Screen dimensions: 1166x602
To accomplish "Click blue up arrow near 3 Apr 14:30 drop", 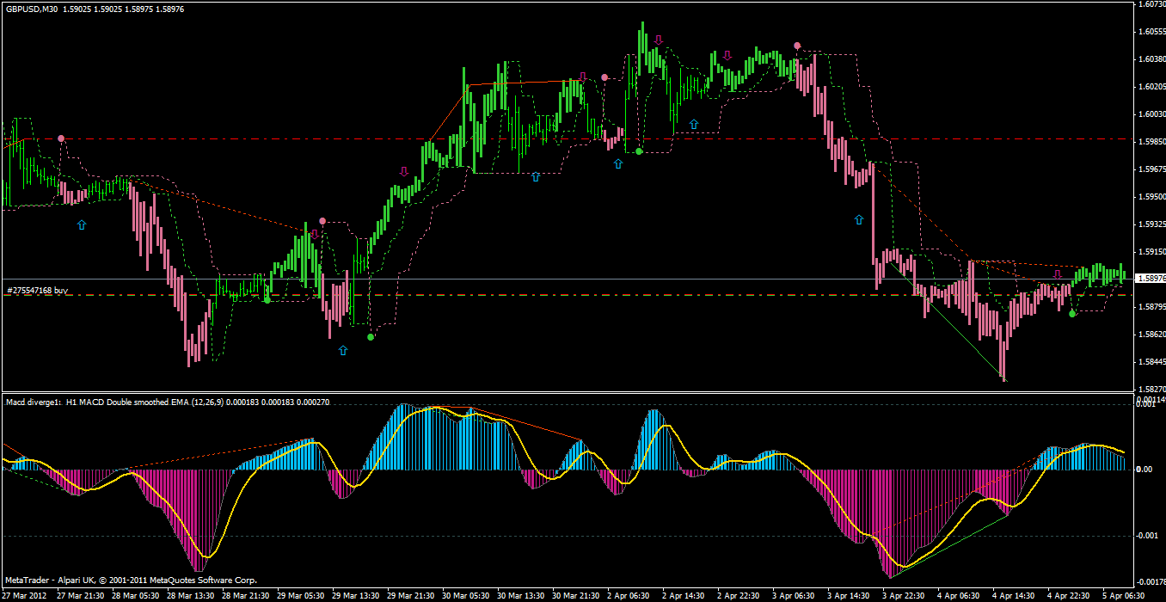I will [x=858, y=220].
